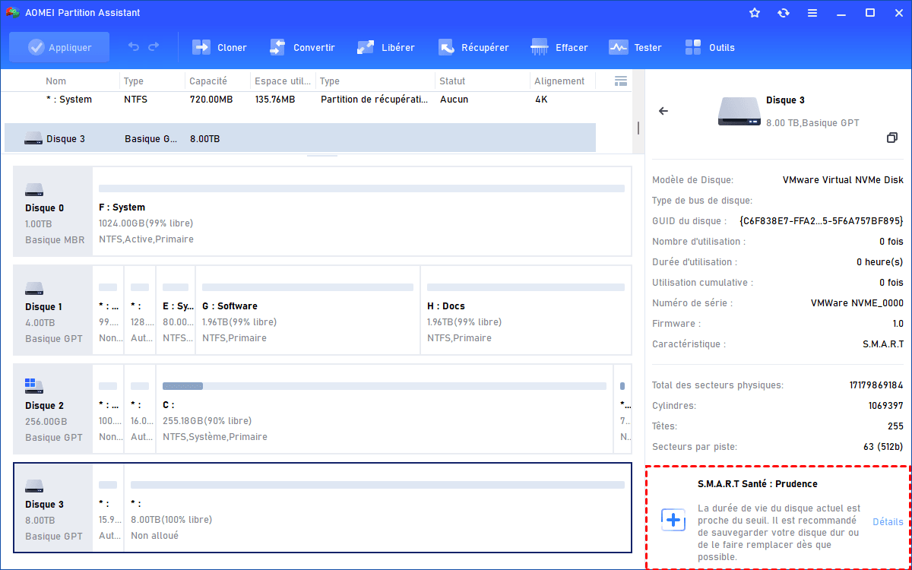The height and width of the screenshot is (570, 912).
Task: Click the star favorite icon in title bar
Action: (x=755, y=13)
